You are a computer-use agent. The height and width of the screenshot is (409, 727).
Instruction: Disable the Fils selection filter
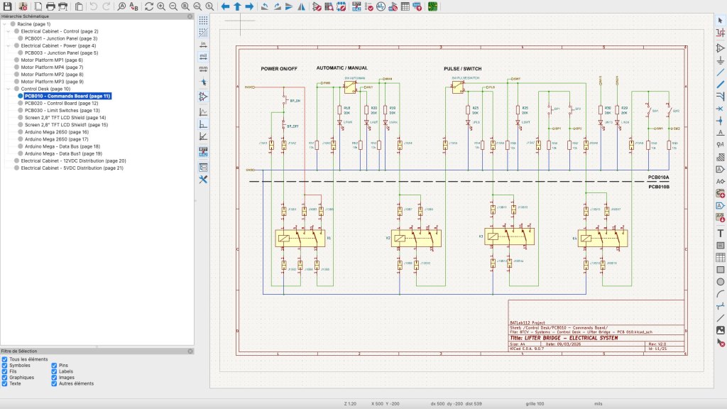pyautogui.click(x=5, y=371)
